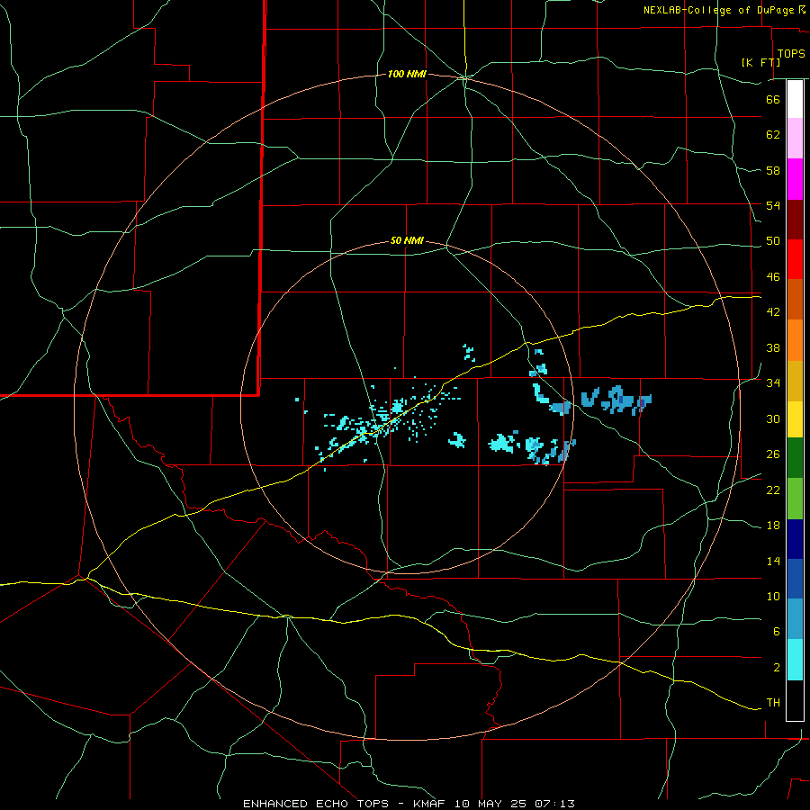Click the "66" legend value
The image size is (810, 810).
pyautogui.click(x=773, y=99)
